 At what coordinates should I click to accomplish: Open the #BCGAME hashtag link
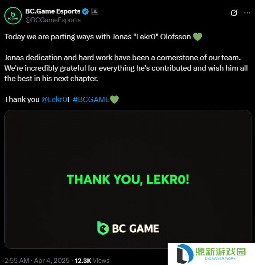91,99
